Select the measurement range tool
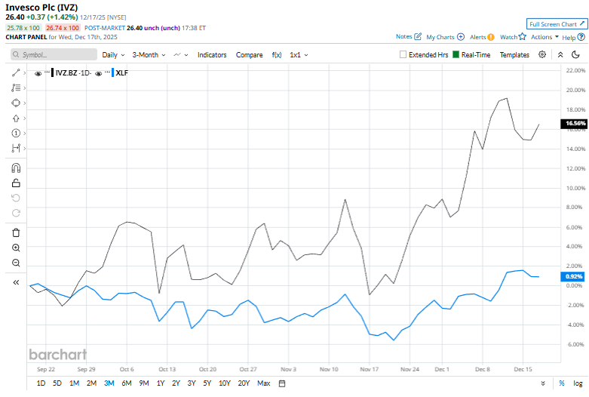This screenshot has width=589, height=397. pos(16,148)
